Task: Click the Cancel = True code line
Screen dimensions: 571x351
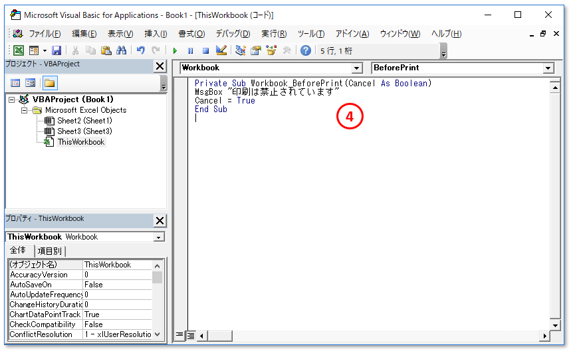Action: pos(225,101)
